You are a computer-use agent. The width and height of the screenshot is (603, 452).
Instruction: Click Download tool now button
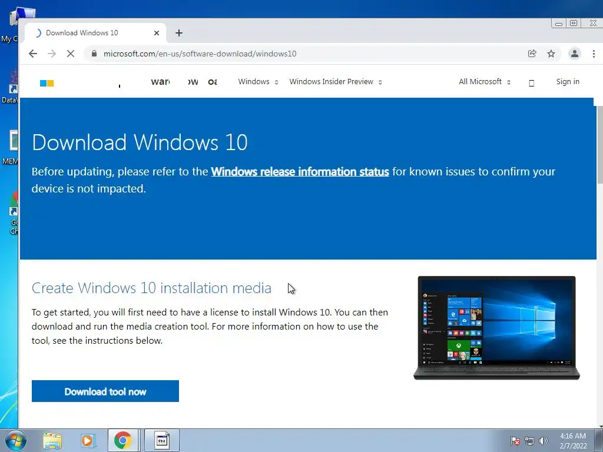(105, 391)
